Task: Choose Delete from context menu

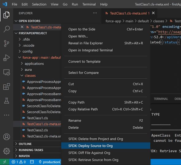Action: 106,128
